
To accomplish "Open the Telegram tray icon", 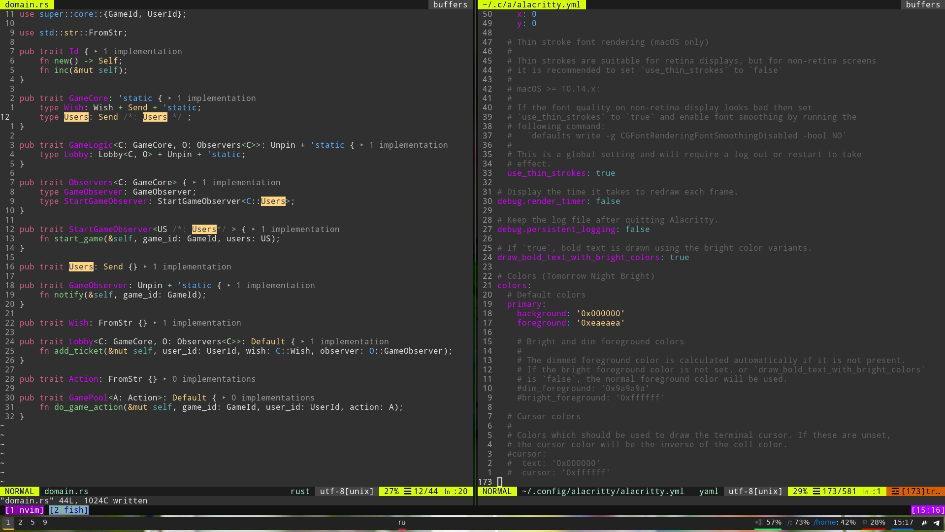I will click(936, 523).
